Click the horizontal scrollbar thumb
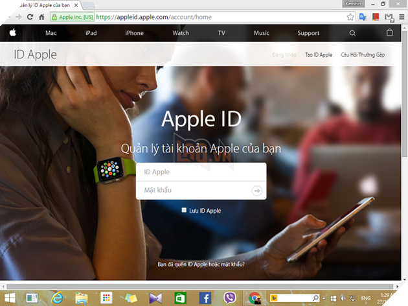Viewport: 408px width, 306px height. point(200,287)
